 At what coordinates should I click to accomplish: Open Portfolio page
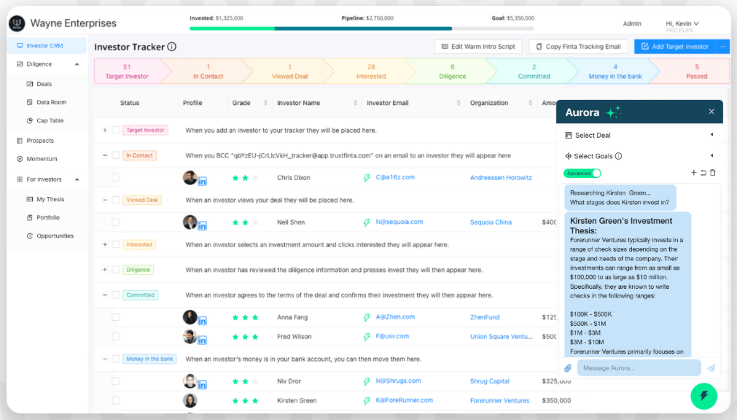pyautogui.click(x=48, y=218)
